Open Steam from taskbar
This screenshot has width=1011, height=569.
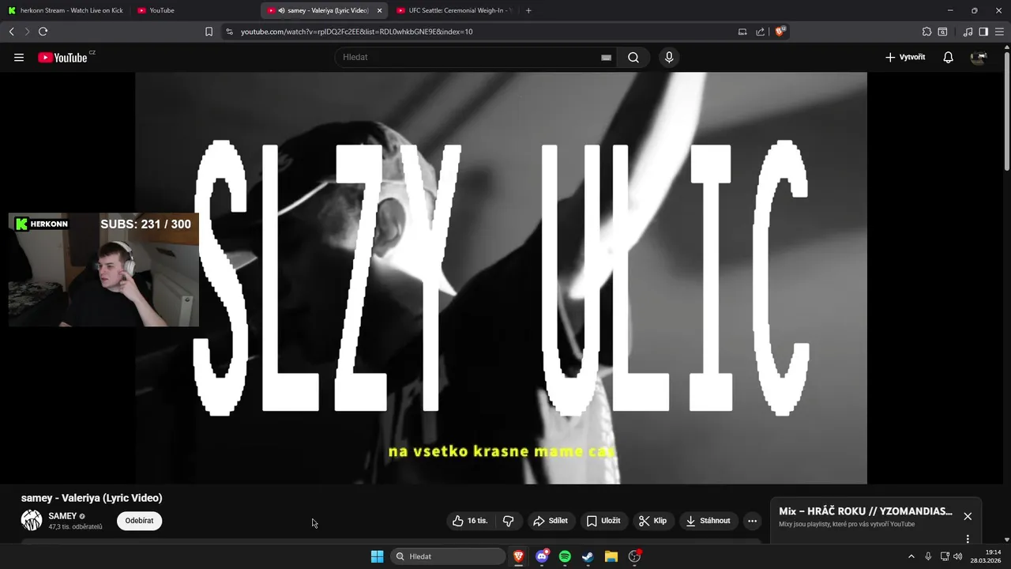coord(588,556)
